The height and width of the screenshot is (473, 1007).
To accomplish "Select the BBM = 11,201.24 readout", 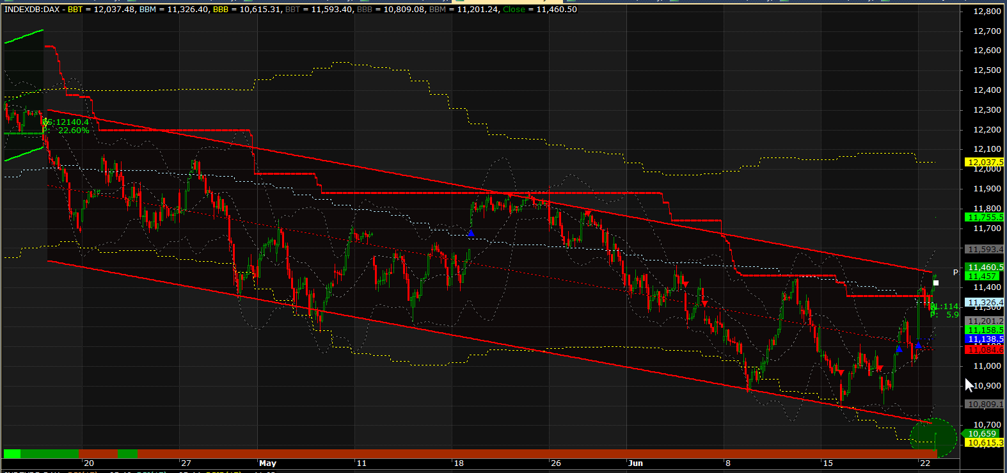I will point(463,10).
